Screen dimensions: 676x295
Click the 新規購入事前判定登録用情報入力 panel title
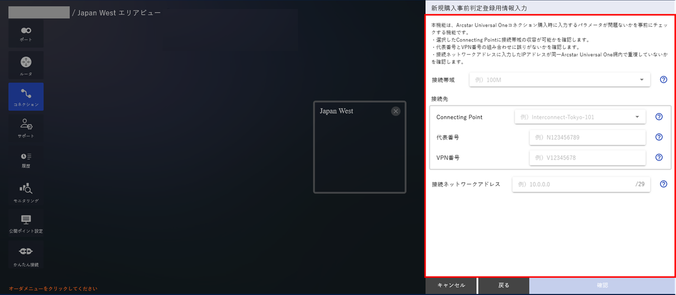(x=479, y=8)
